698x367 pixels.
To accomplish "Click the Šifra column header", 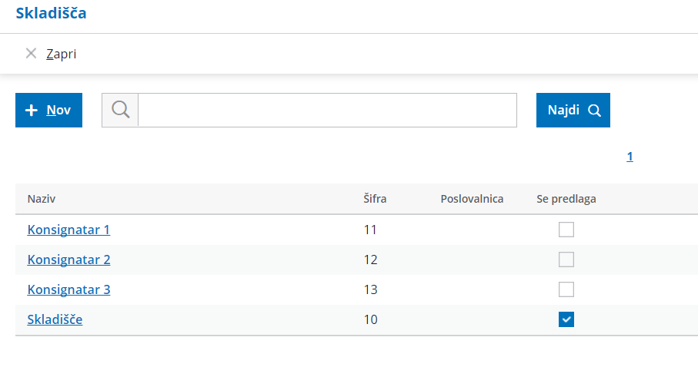I will [x=375, y=199].
